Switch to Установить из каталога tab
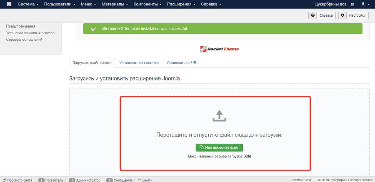Viewport: 375px width, 182px height. [x=139, y=63]
